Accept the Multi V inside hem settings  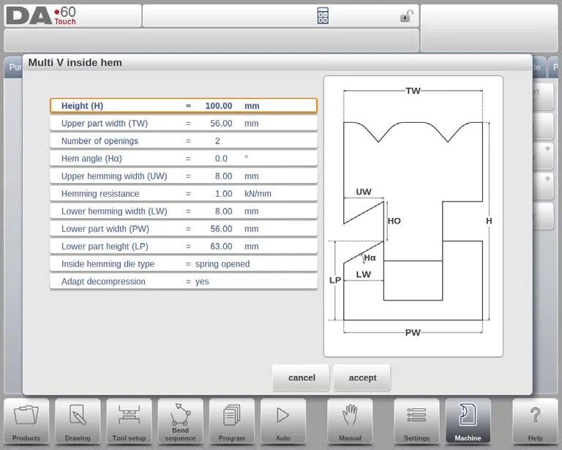[x=362, y=378]
